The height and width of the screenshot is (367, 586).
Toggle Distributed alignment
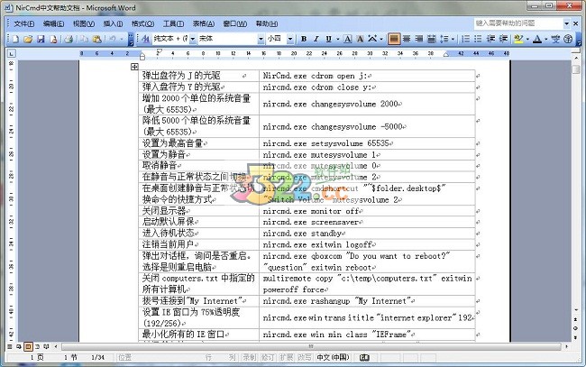pos(431,39)
